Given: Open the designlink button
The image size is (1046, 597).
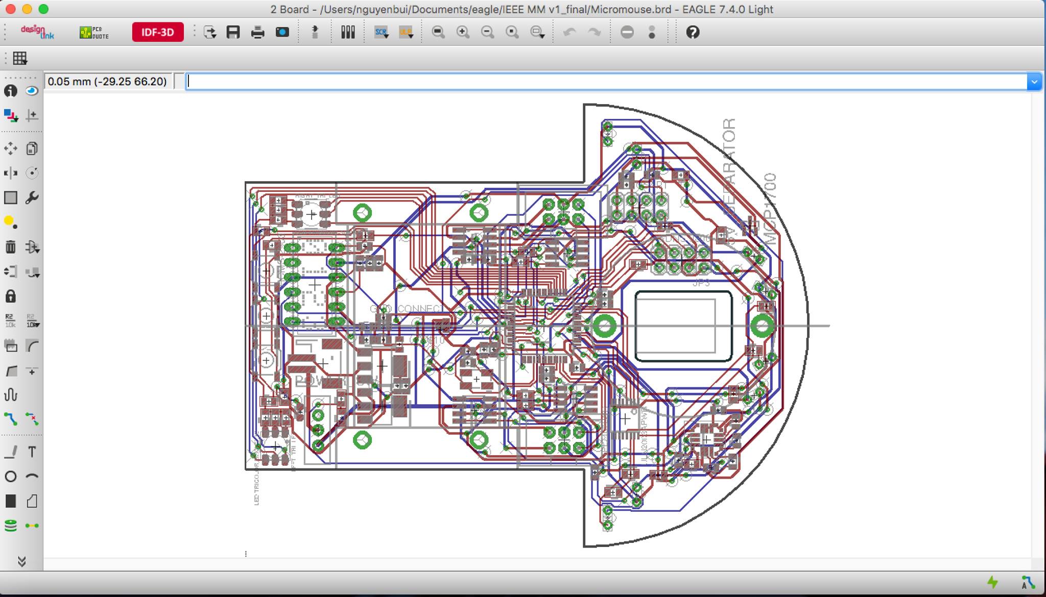Looking at the screenshot, I should point(37,32).
